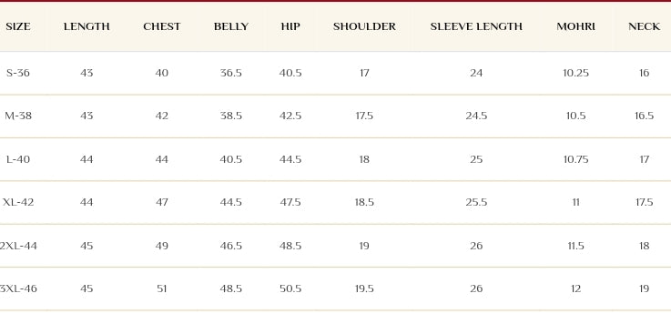Select the L-40 size row label
The width and height of the screenshot is (671, 334).
[18, 159]
